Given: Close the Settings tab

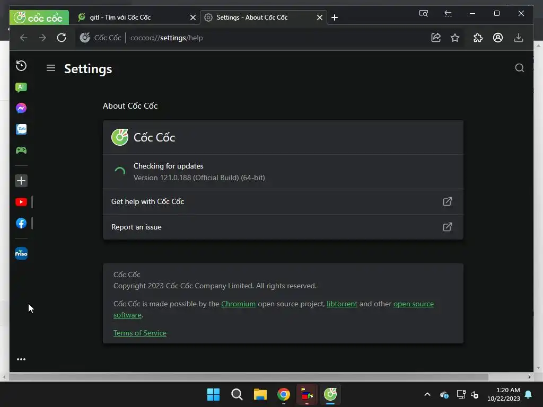Looking at the screenshot, I should (x=320, y=17).
